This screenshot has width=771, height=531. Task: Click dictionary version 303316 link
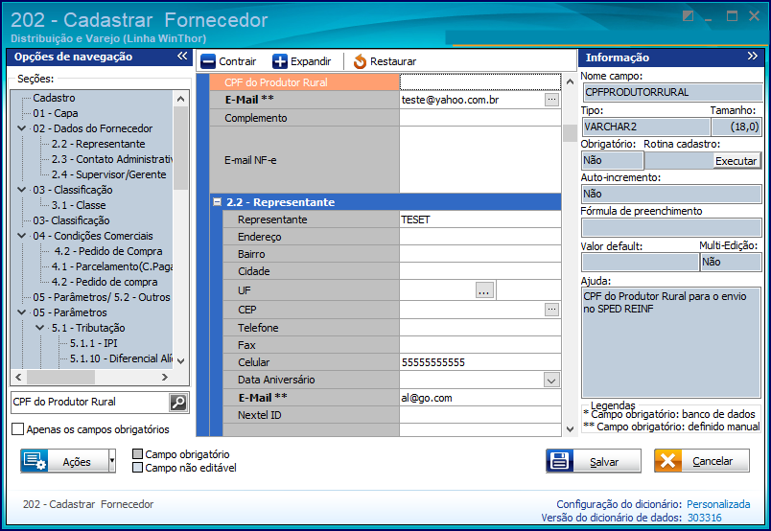[704, 518]
